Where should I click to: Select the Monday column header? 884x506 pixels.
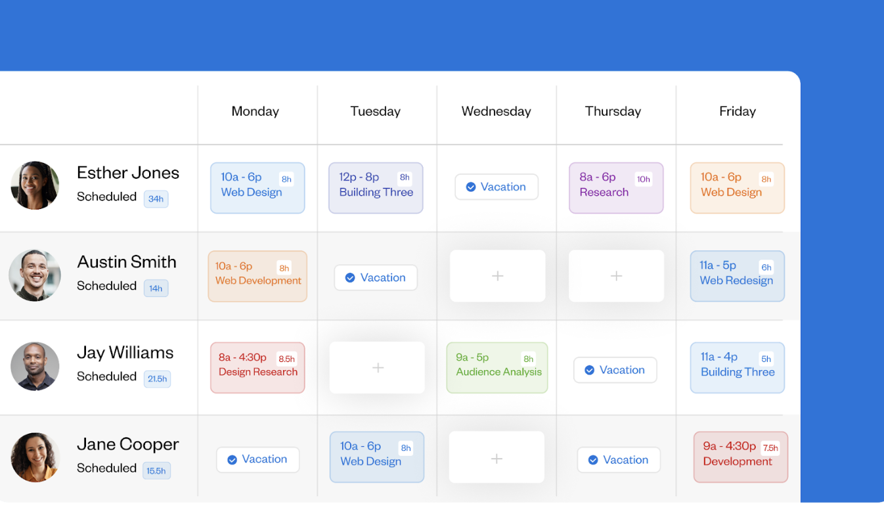pos(255,112)
